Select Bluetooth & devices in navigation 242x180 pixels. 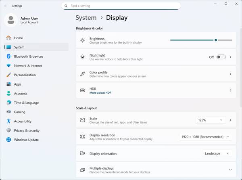tap(36, 57)
